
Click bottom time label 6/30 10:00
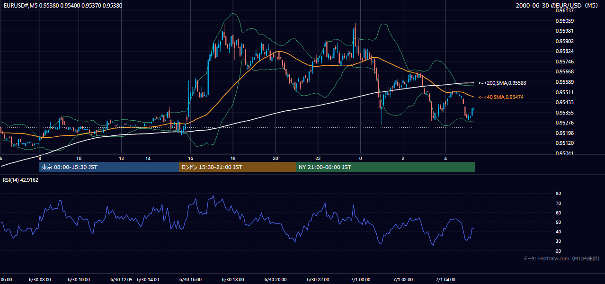point(79,280)
